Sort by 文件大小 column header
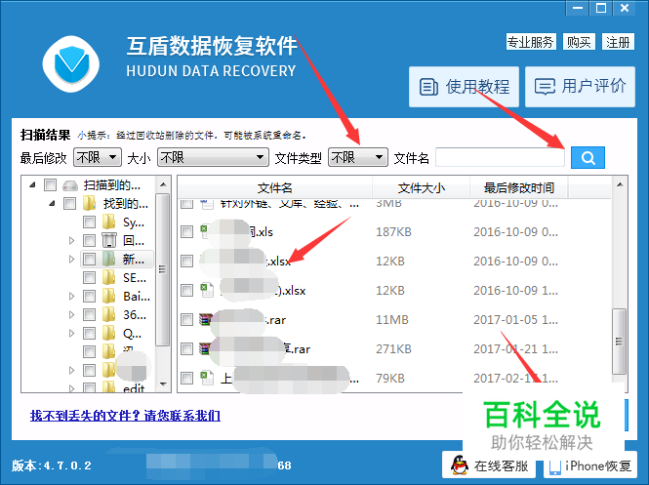The height and width of the screenshot is (485, 649). click(x=421, y=188)
